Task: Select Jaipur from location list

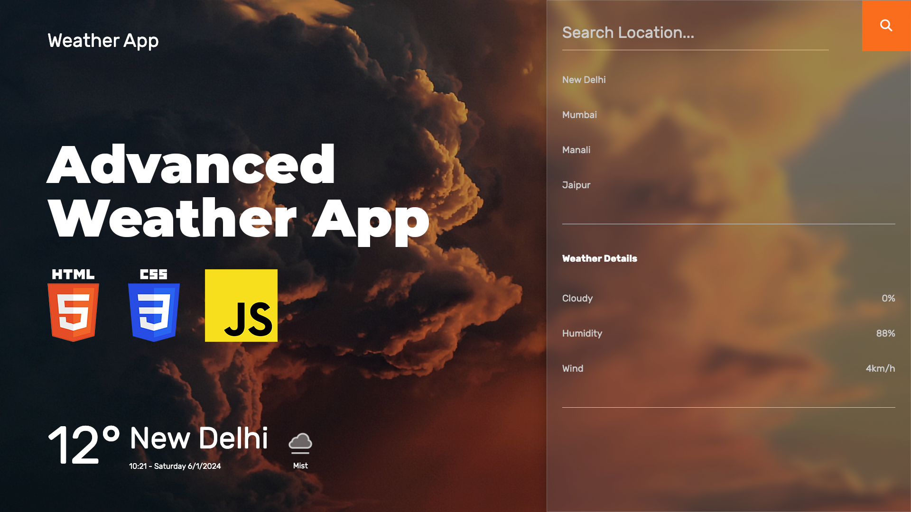Action: (x=576, y=184)
